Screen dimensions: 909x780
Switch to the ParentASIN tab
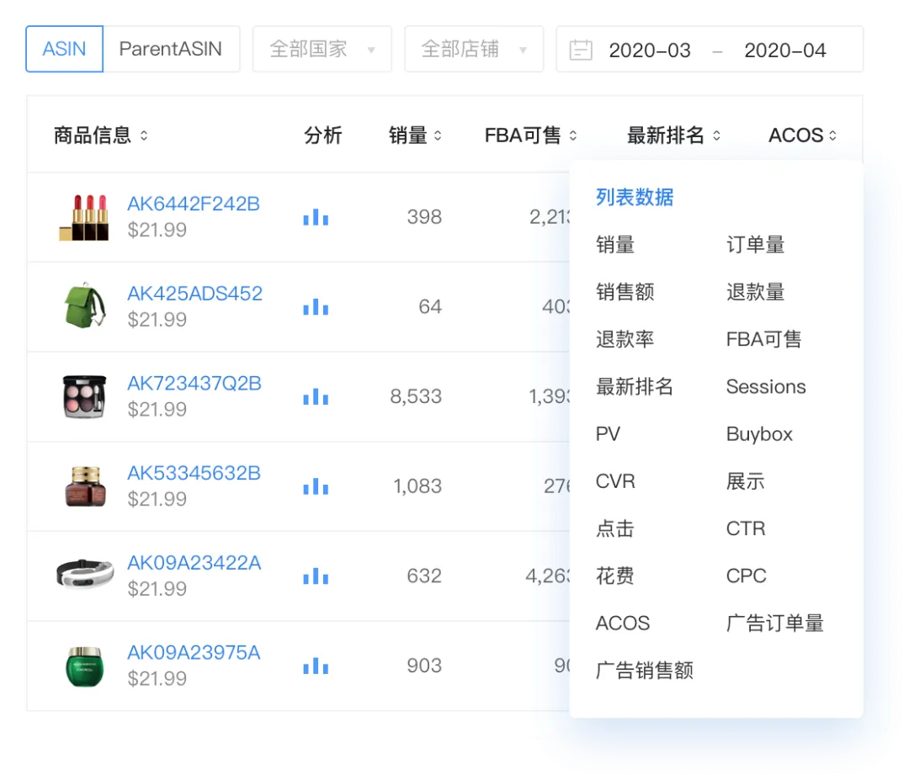click(171, 49)
